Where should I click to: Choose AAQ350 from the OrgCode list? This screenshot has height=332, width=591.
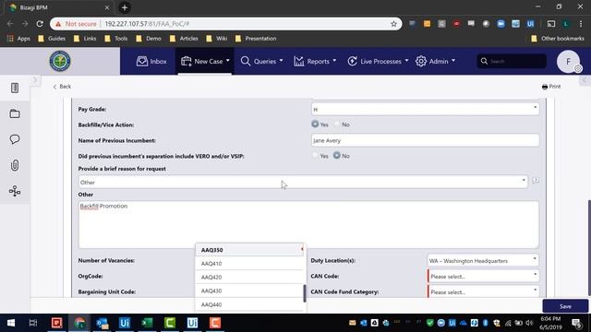(249, 250)
